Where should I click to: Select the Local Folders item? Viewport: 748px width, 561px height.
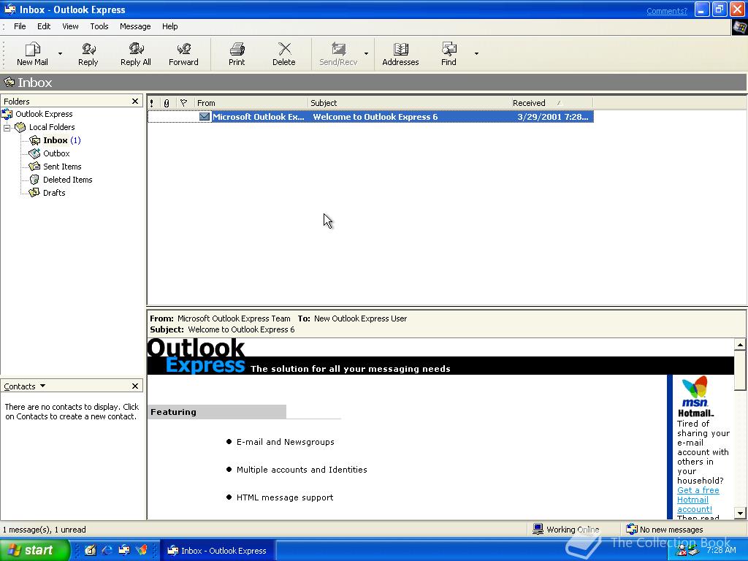tap(52, 127)
